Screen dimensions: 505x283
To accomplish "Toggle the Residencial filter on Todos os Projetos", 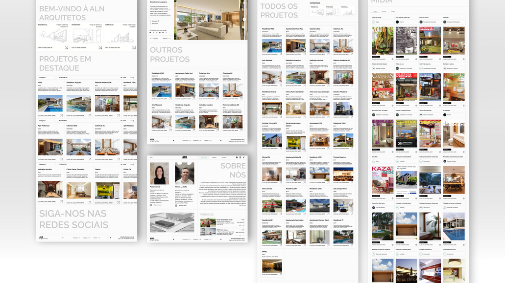I will 317,11.
